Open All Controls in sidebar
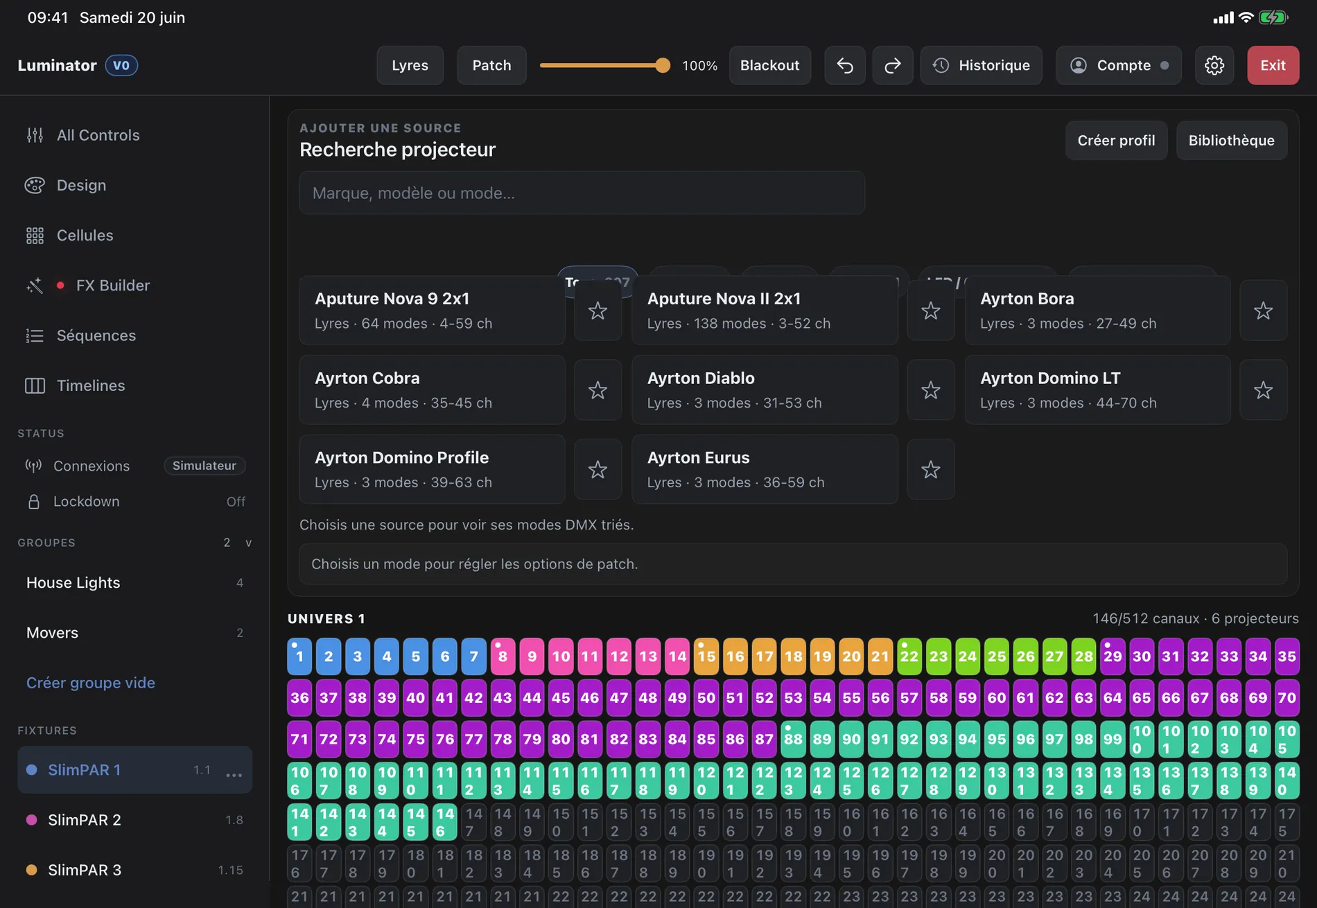The image size is (1317, 908). click(x=134, y=135)
